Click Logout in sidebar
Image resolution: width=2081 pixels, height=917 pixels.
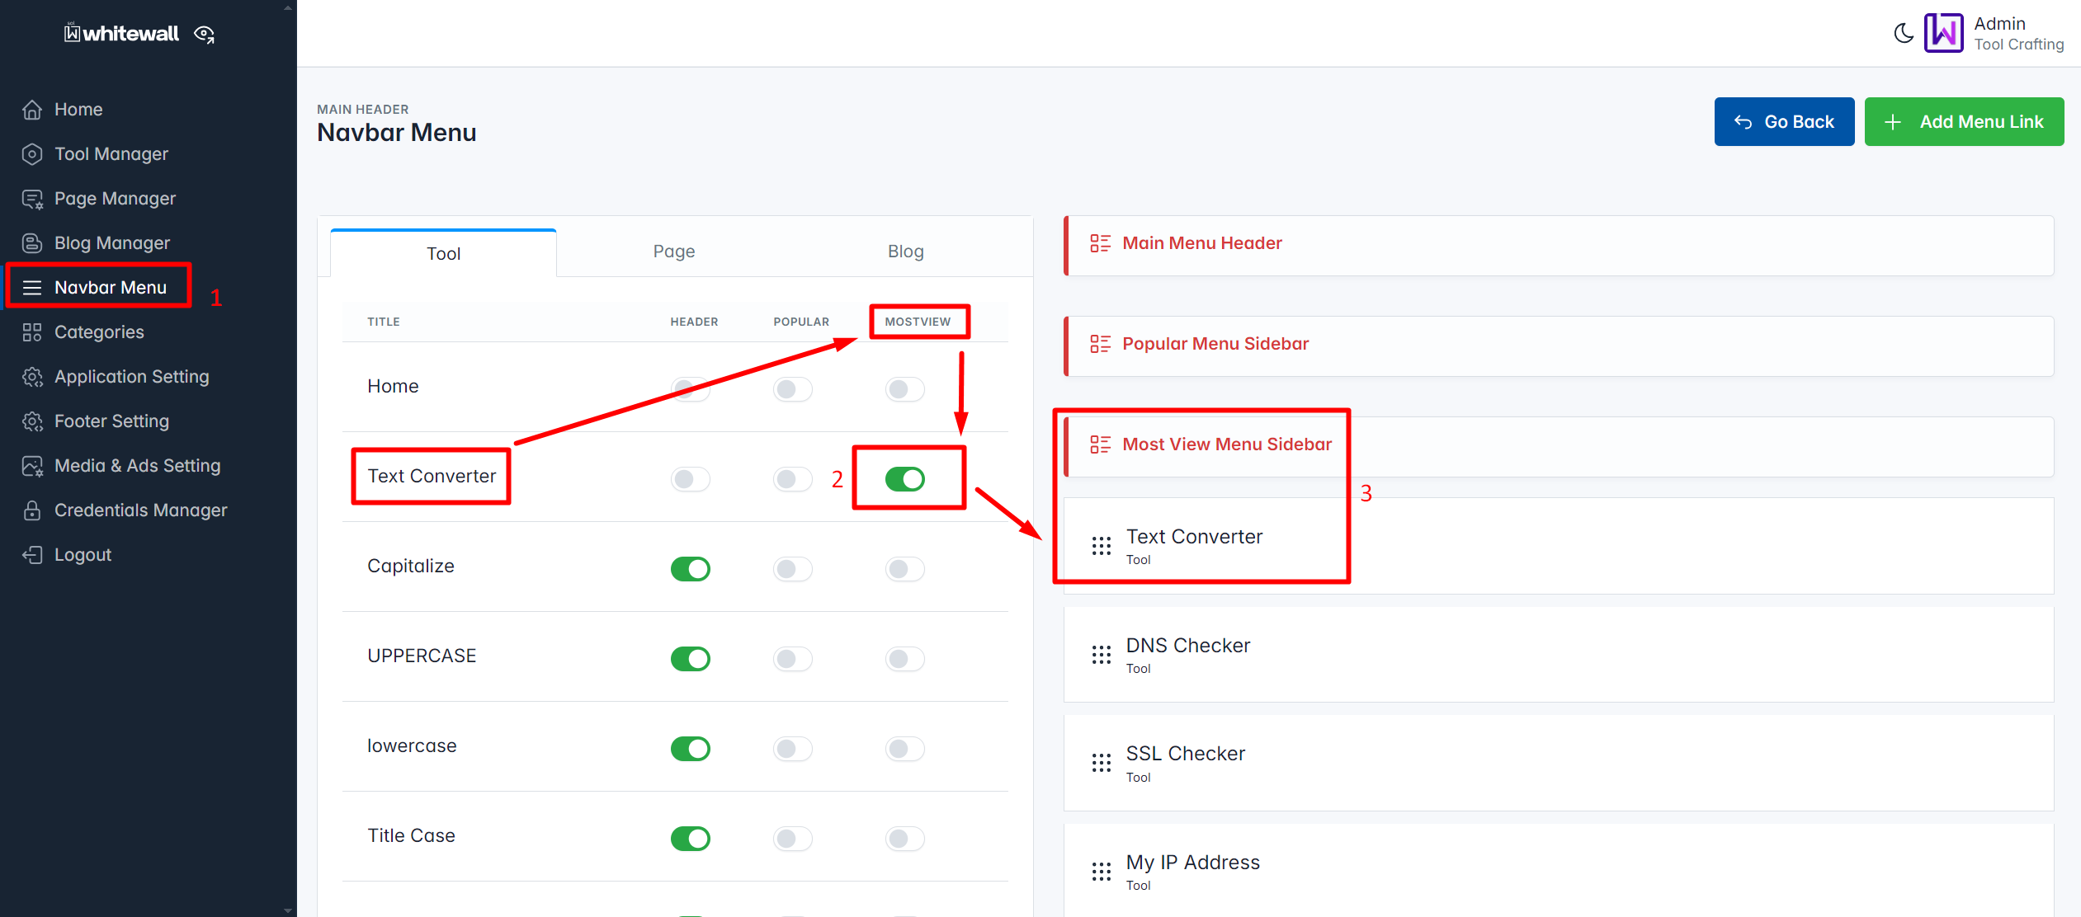83,555
